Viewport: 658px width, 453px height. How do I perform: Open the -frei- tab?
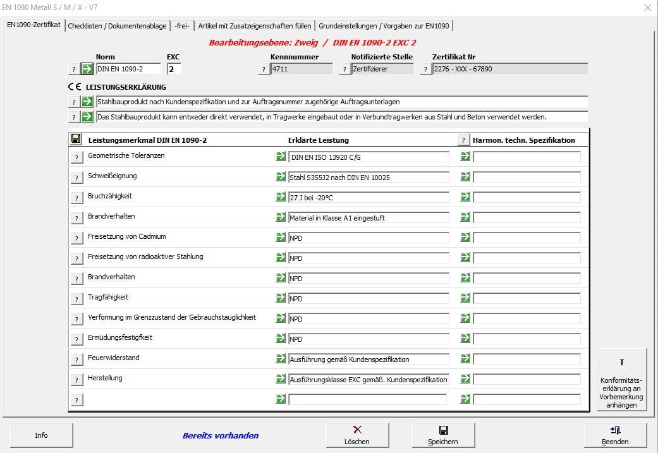point(182,26)
